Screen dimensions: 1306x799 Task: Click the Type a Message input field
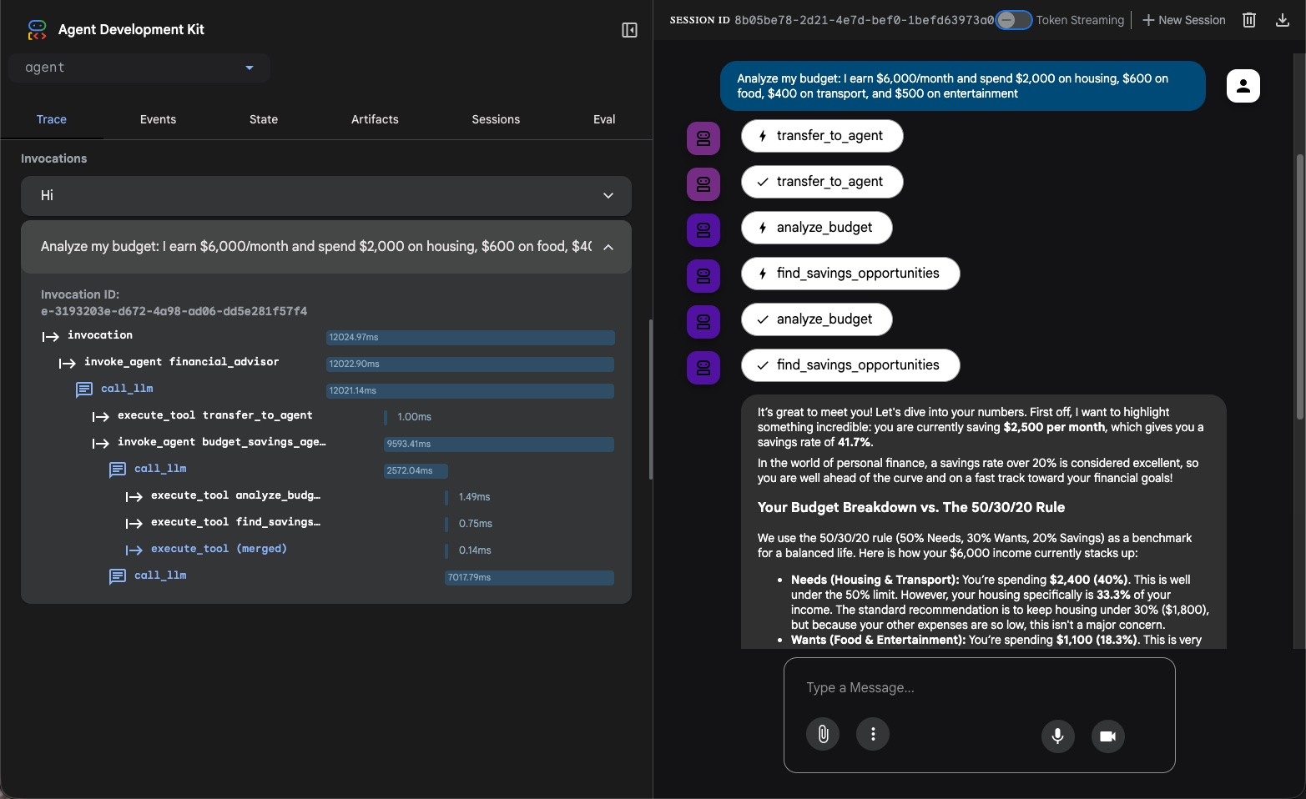pos(978,687)
